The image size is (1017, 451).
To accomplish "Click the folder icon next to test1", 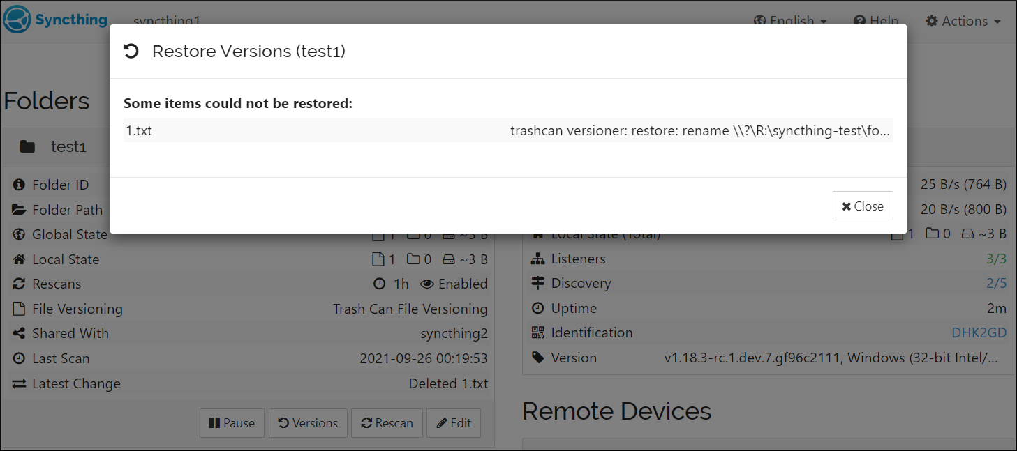I will 27,146.
